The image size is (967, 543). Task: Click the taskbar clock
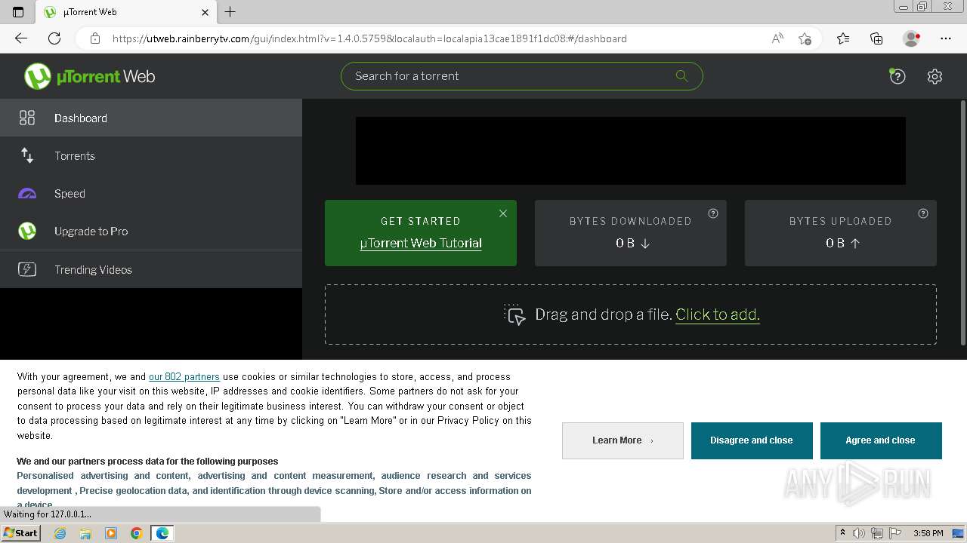coord(928,533)
